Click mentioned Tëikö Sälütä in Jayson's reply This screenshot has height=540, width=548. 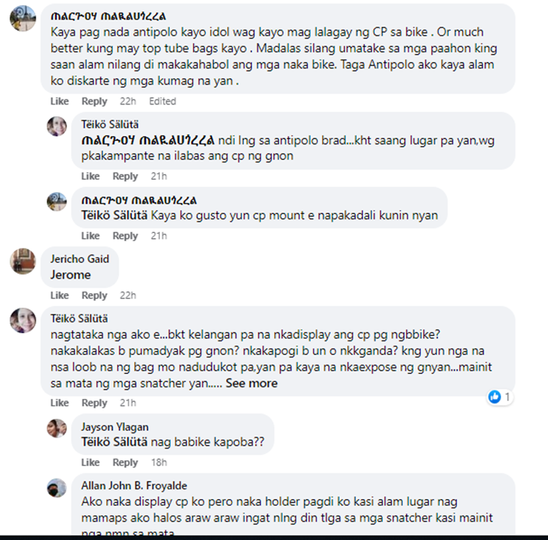(x=114, y=442)
